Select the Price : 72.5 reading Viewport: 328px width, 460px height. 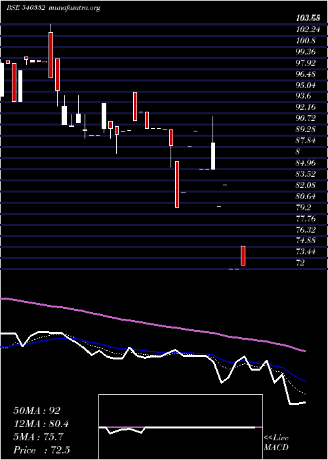click(41, 450)
